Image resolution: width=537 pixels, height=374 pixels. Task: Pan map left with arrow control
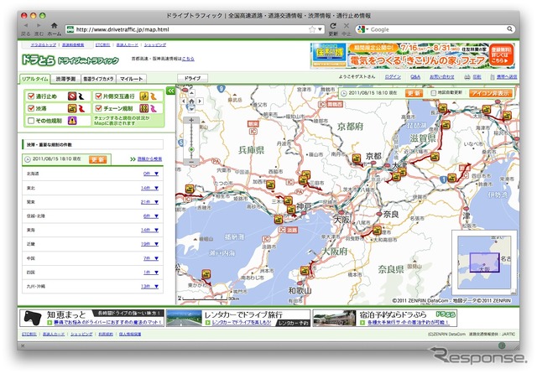184,101
